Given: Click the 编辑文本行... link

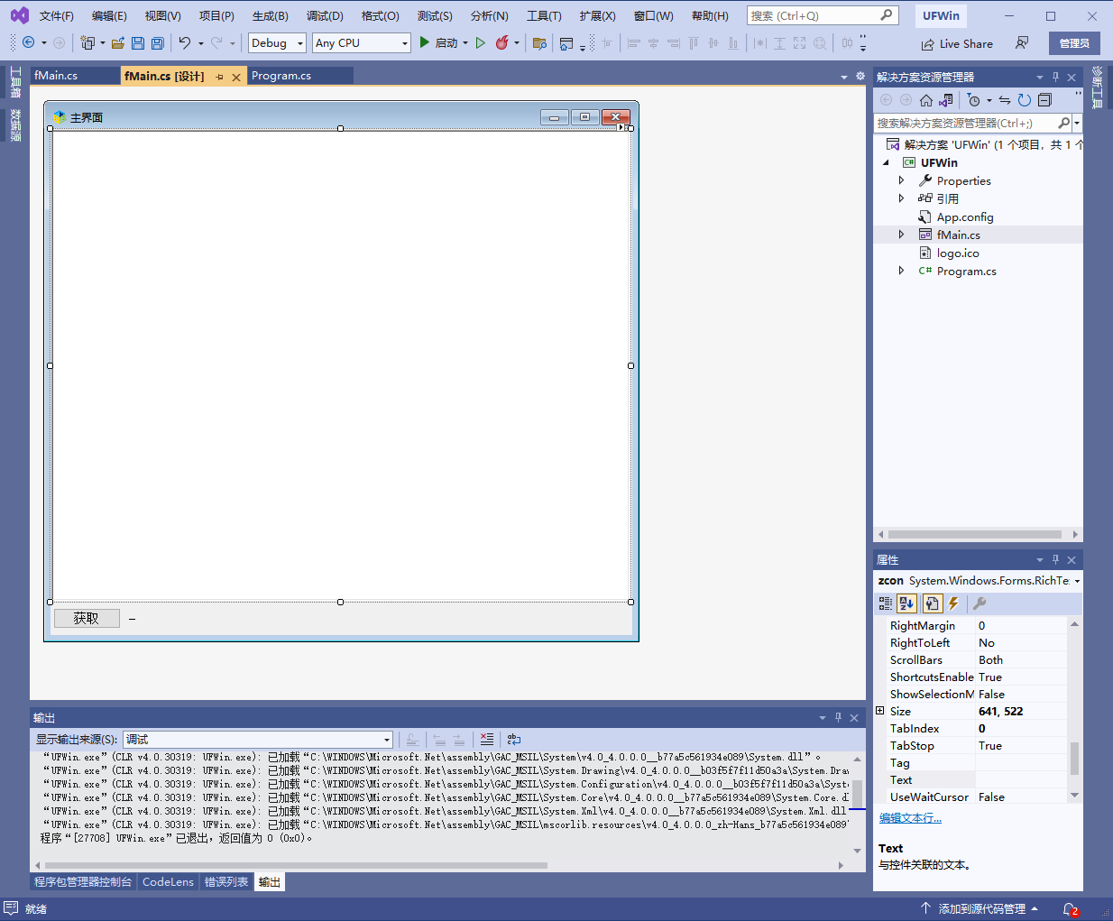Looking at the screenshot, I should (x=910, y=818).
